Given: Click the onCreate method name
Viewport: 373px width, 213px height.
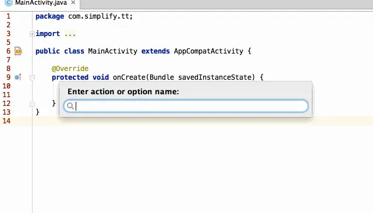Looking at the screenshot, I should (129, 77).
